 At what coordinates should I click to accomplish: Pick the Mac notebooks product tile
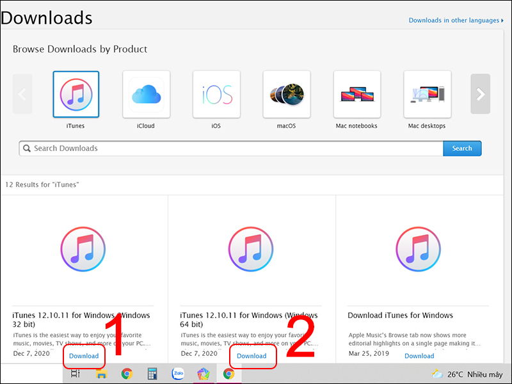tap(357, 94)
